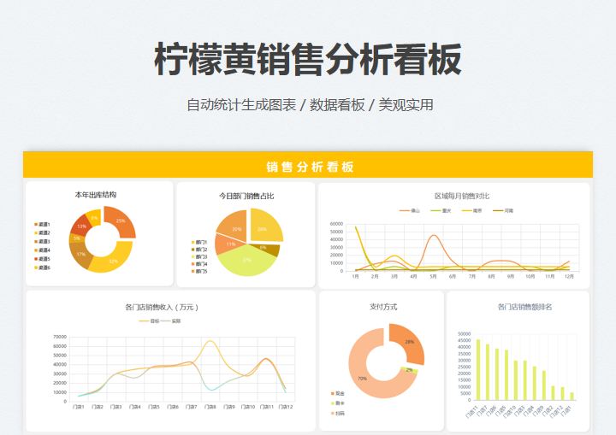Viewport: 616px width, 435px height.
Task: Click the 渠道5 legend marker
Action: pyautogui.click(x=36, y=259)
